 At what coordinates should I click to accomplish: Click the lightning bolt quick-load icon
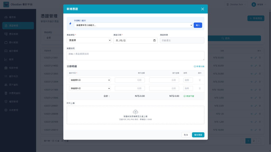tap(70, 23)
